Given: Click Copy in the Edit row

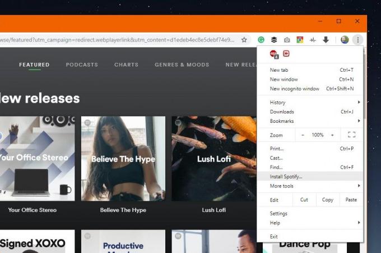Looking at the screenshot, I should (328, 200).
